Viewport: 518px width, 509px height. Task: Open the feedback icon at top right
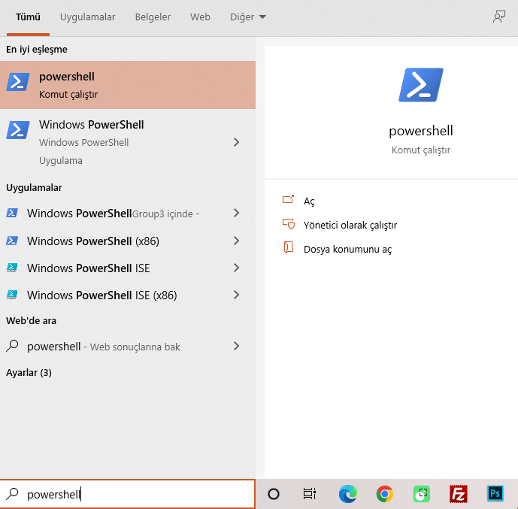(499, 17)
